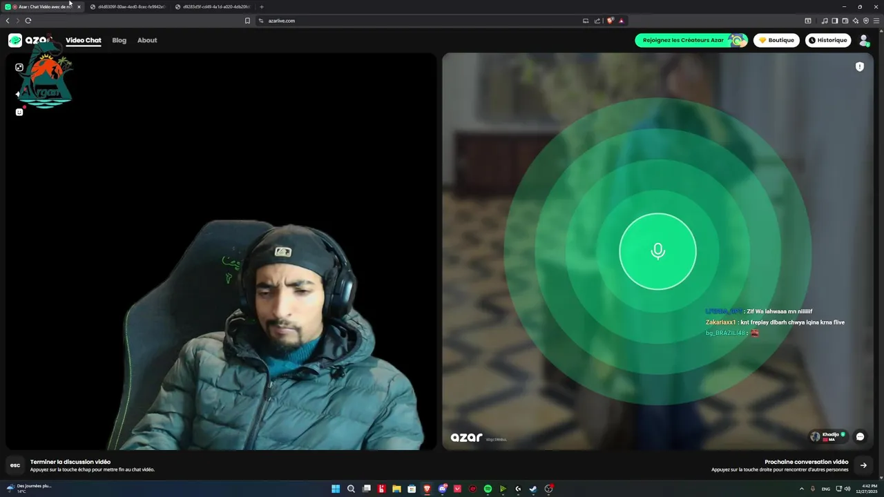This screenshot has width=884, height=497.
Task: Toggle the green microphone button
Action: click(x=657, y=251)
